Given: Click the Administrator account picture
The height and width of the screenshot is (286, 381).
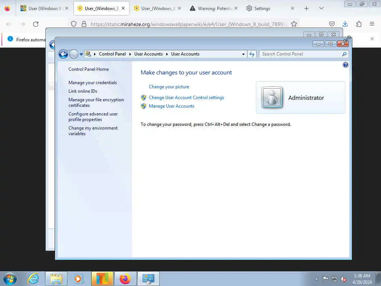Looking at the screenshot, I should click(272, 97).
